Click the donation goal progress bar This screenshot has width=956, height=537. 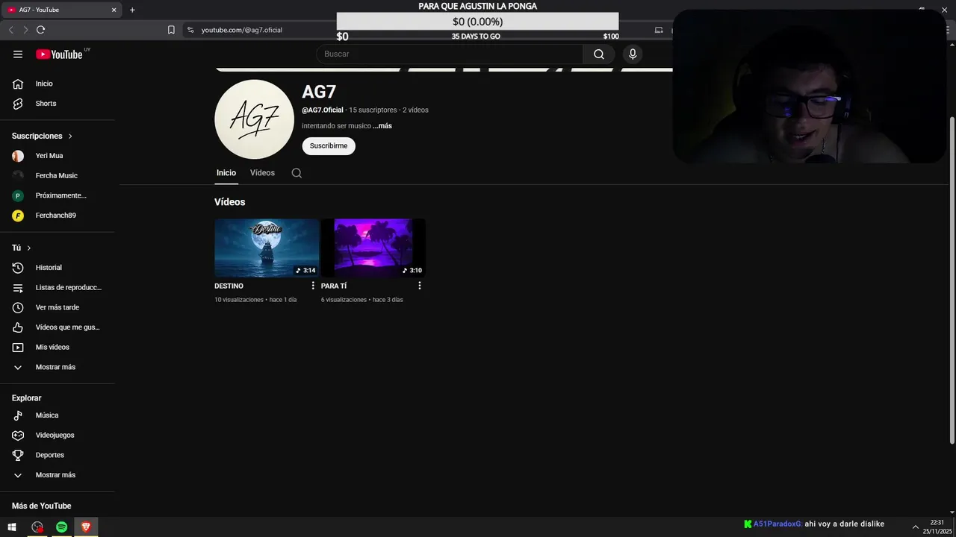[477, 22]
